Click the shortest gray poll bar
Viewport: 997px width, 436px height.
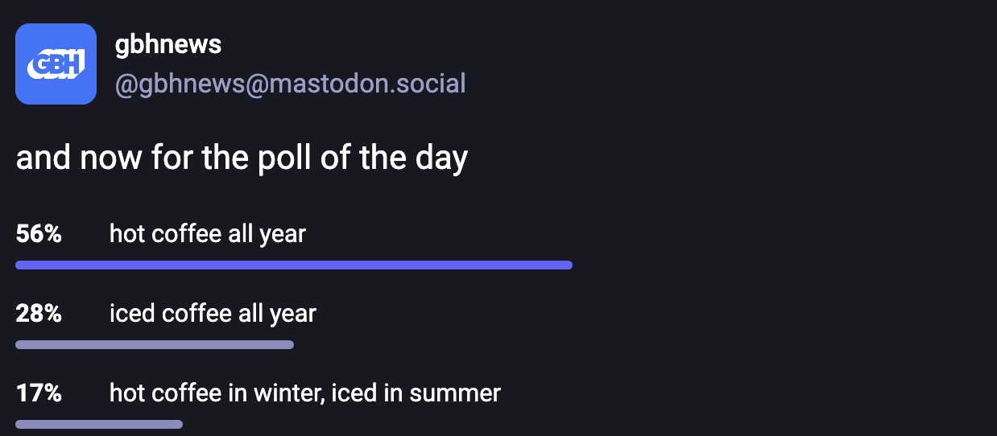coord(99,424)
